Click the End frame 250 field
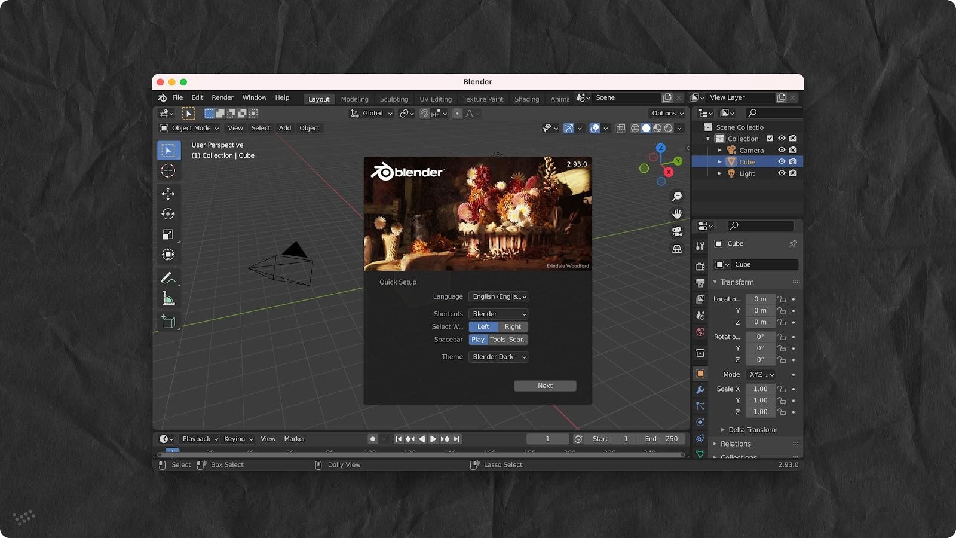 tap(661, 439)
